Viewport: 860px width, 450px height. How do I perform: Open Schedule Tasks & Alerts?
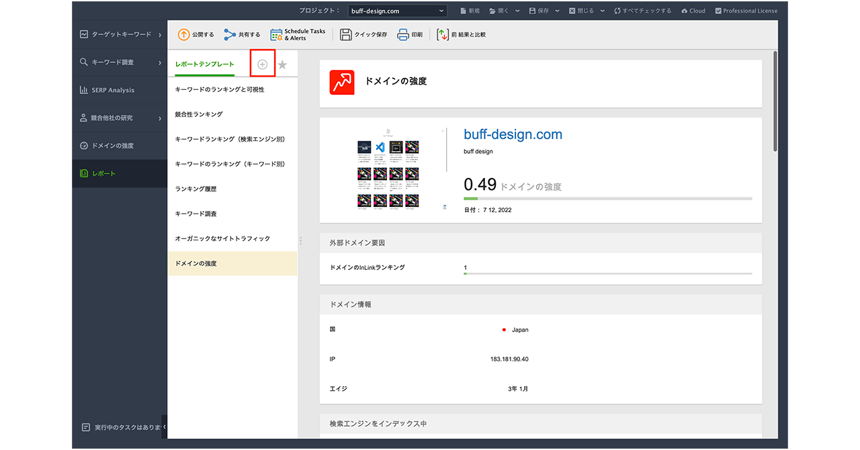[276, 35]
